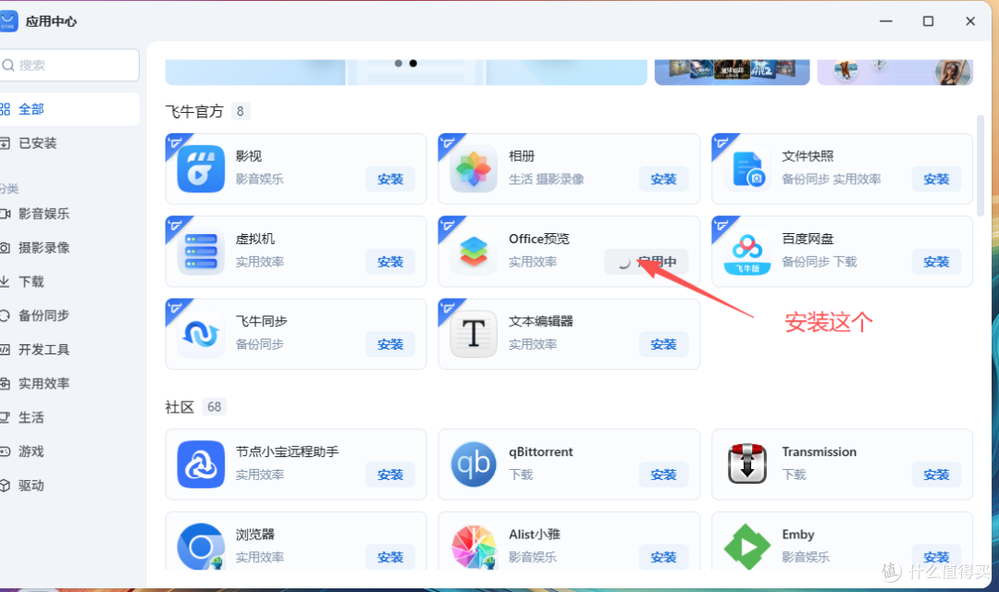Click the 社区 section heading
Image resolution: width=999 pixels, height=592 pixels.
pos(179,407)
